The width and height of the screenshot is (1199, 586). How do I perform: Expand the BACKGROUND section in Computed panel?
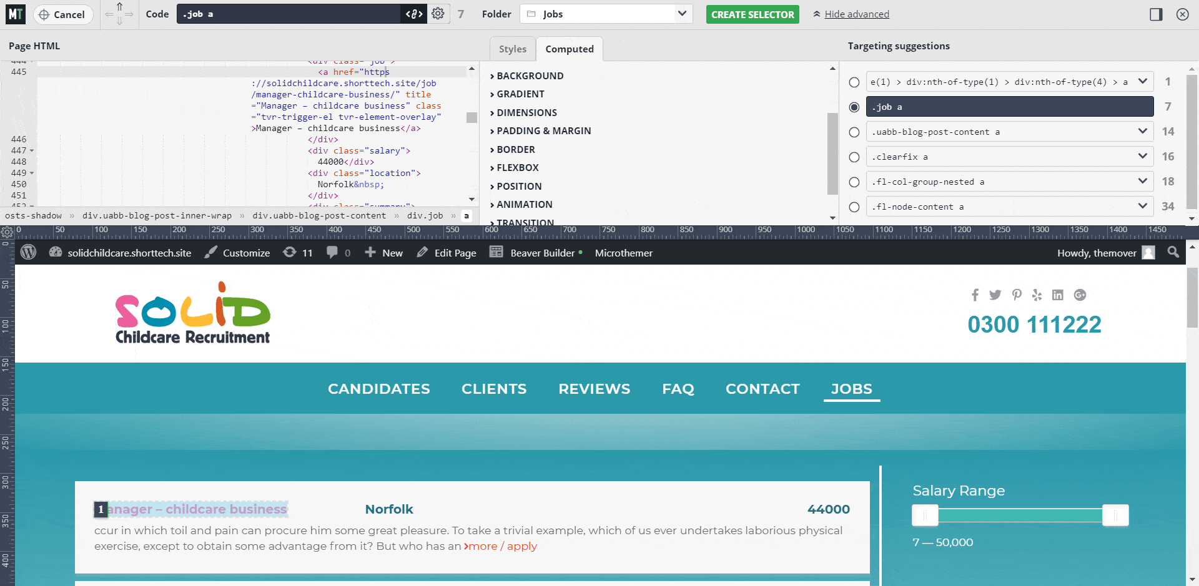[x=530, y=76]
